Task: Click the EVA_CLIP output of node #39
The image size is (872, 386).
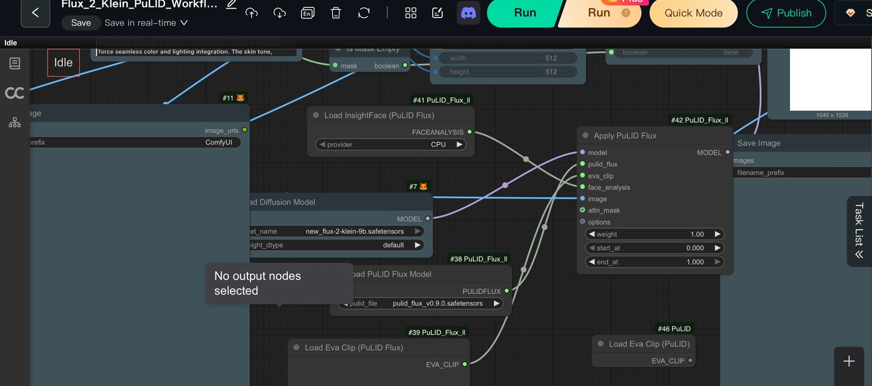Action: click(465, 364)
